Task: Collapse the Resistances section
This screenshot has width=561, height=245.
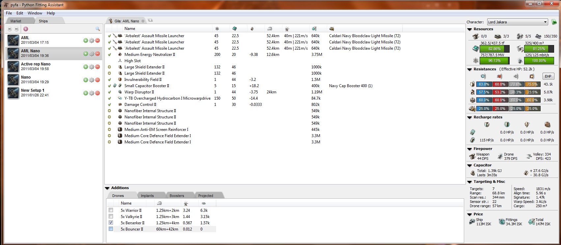Action: [469, 69]
